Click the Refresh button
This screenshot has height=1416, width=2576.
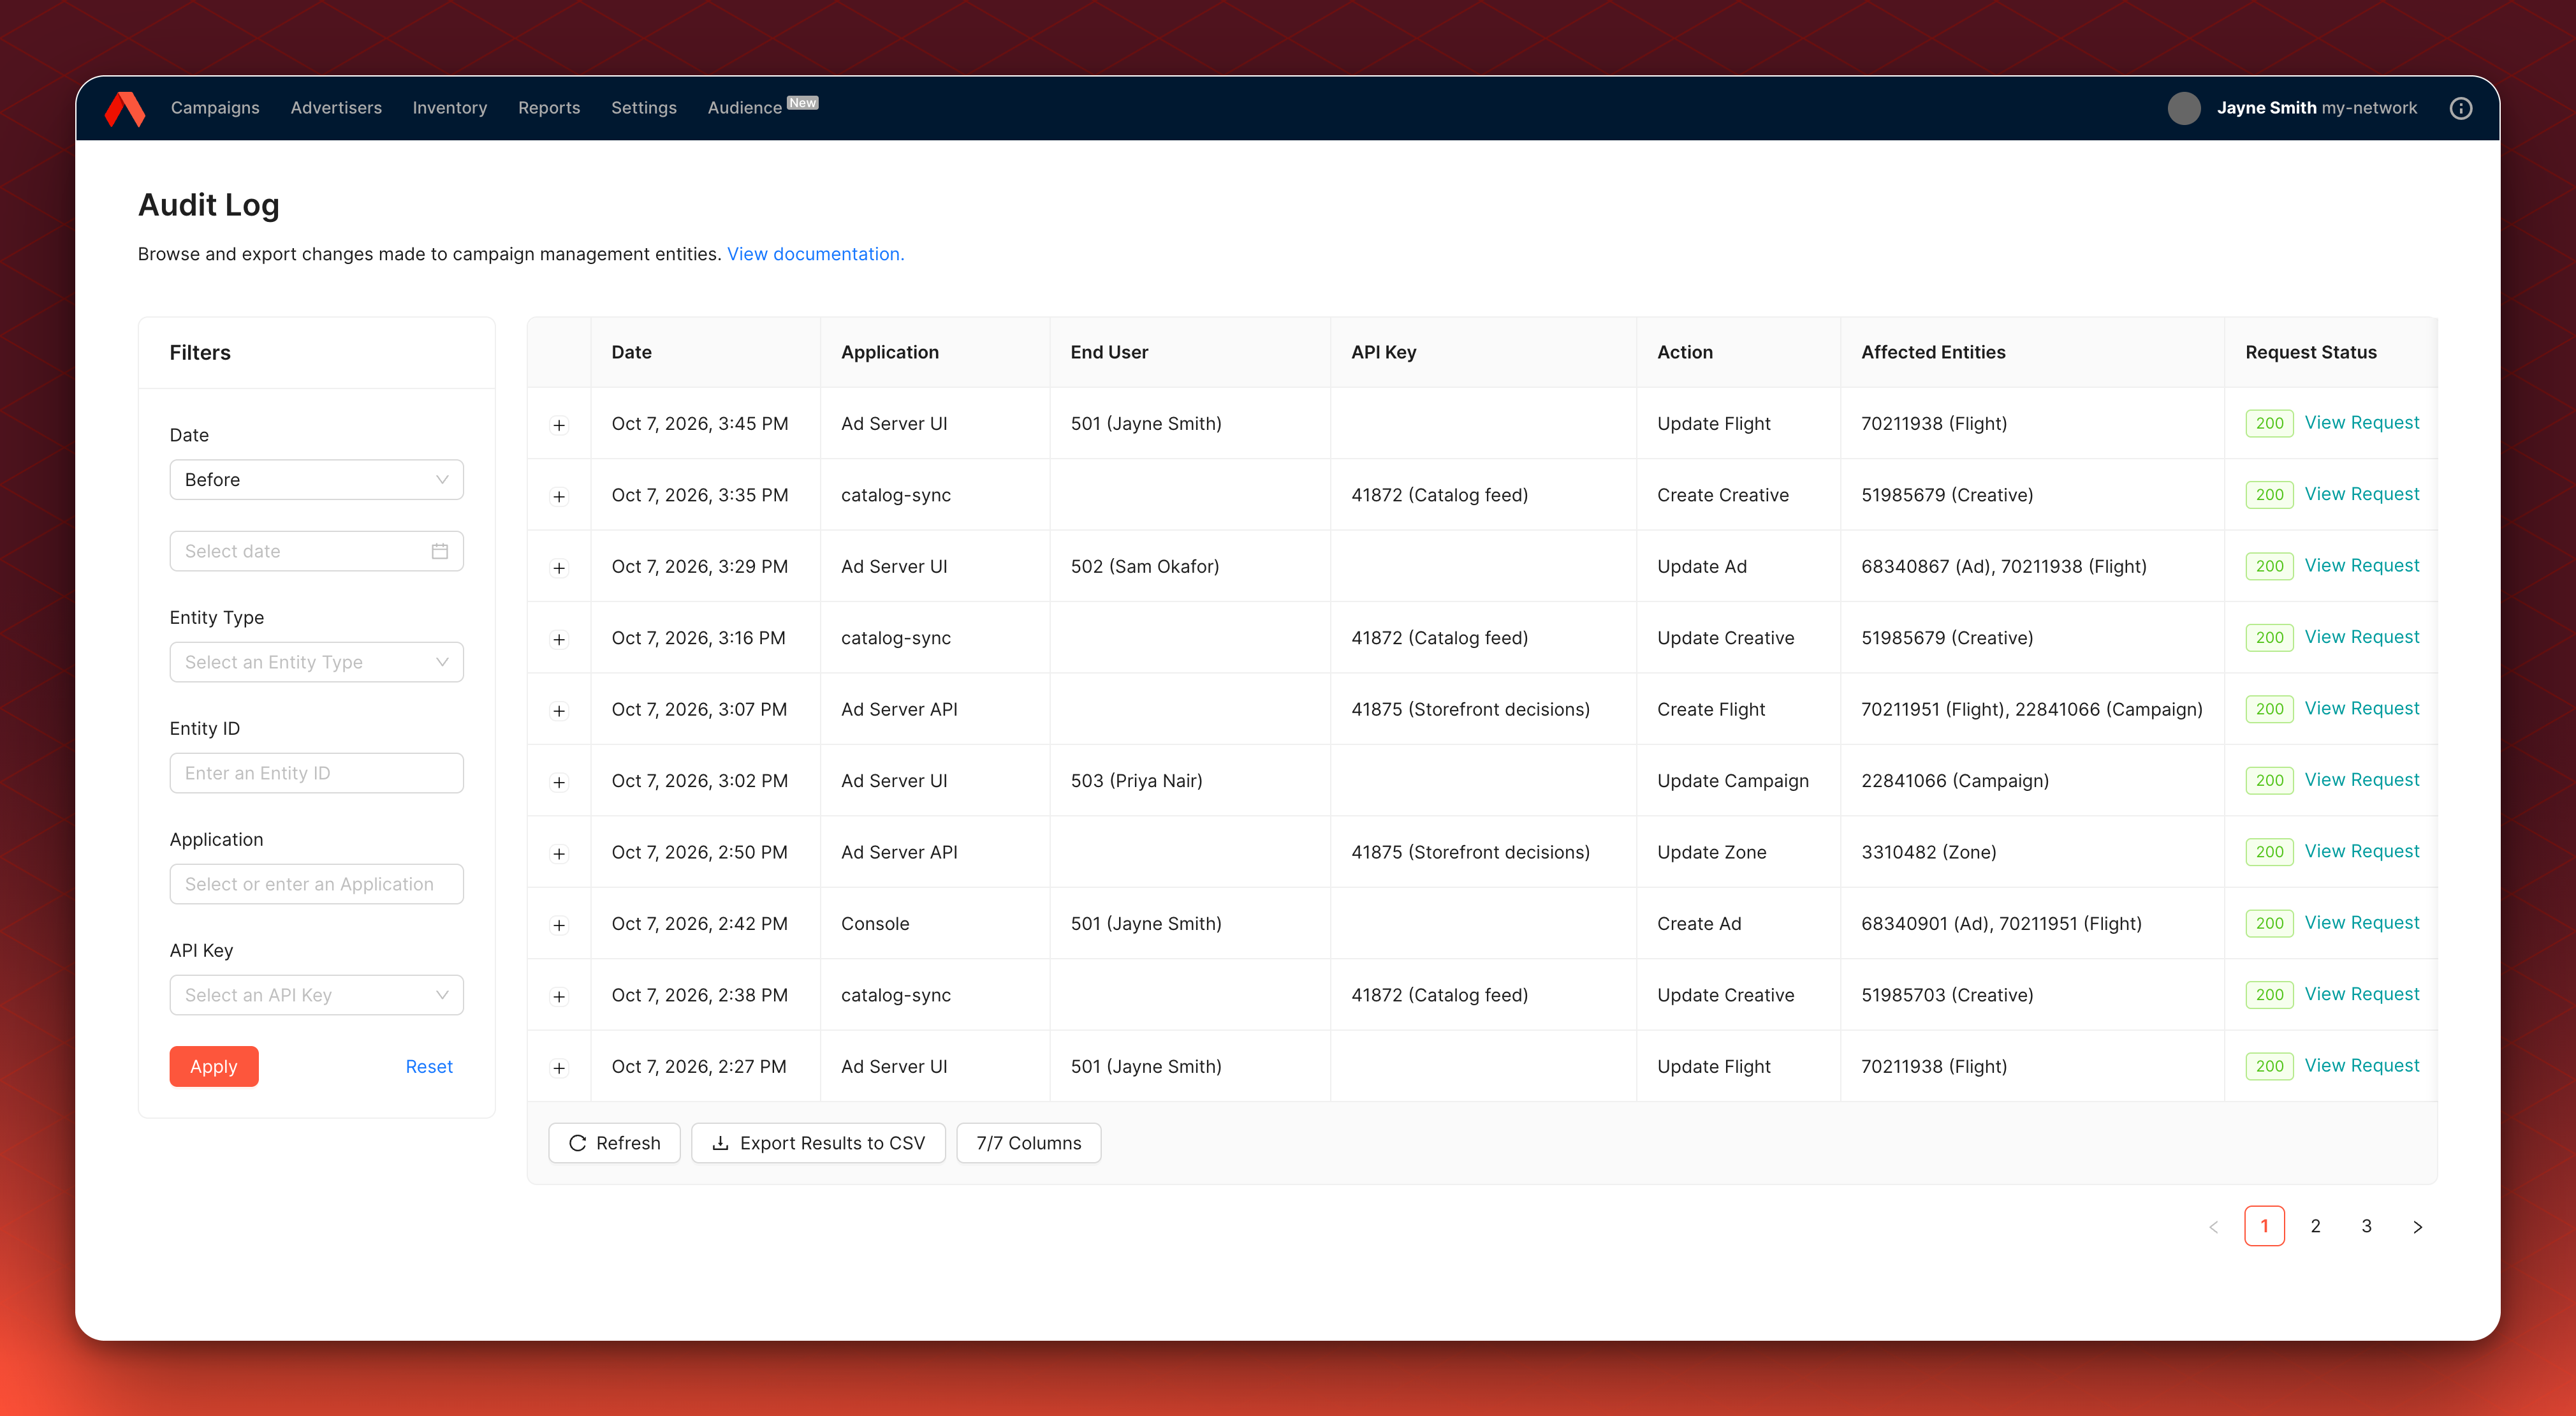pos(615,1143)
